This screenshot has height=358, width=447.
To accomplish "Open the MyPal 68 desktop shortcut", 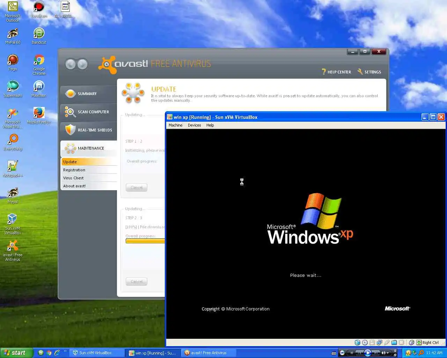I will coord(13,36).
